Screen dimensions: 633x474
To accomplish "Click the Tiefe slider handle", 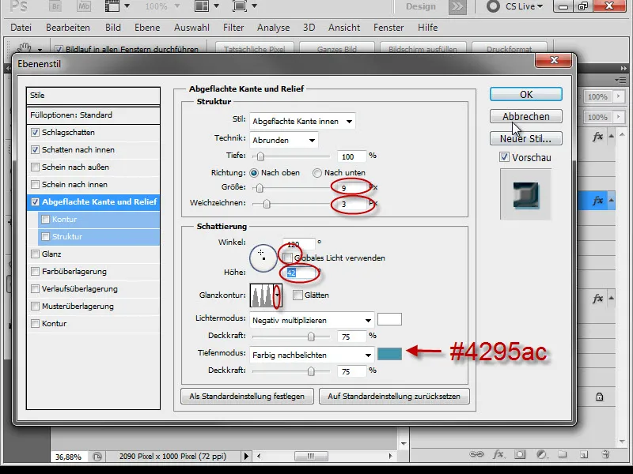I will pyautogui.click(x=261, y=156).
